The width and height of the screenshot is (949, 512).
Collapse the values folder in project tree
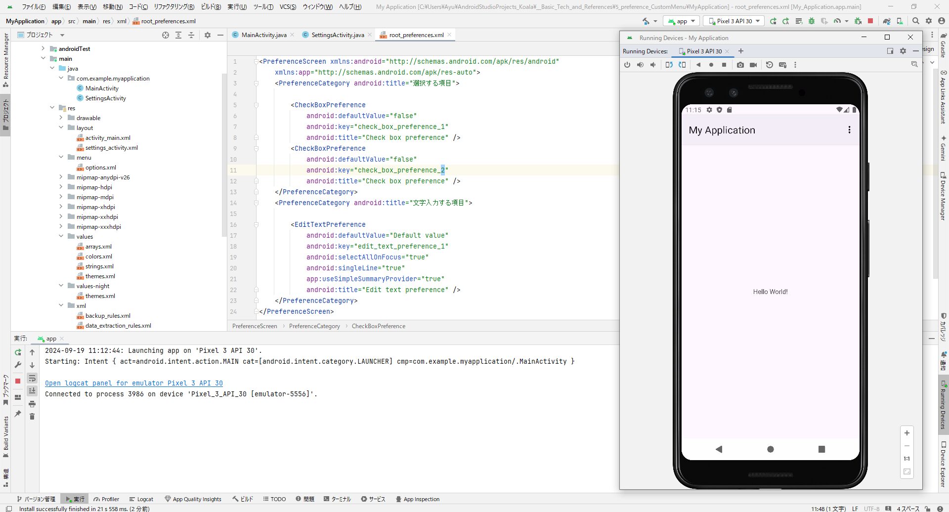click(61, 237)
